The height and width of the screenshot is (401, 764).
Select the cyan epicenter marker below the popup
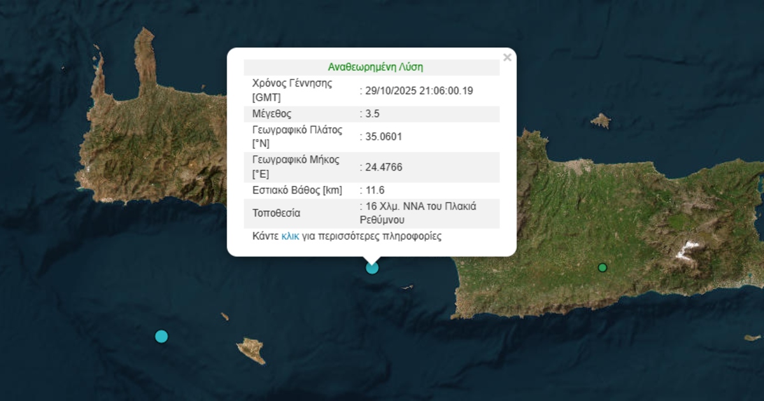[x=372, y=268]
